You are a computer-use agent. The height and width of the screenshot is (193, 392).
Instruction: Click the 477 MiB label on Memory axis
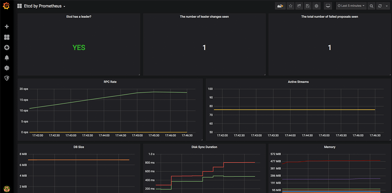[276, 161]
